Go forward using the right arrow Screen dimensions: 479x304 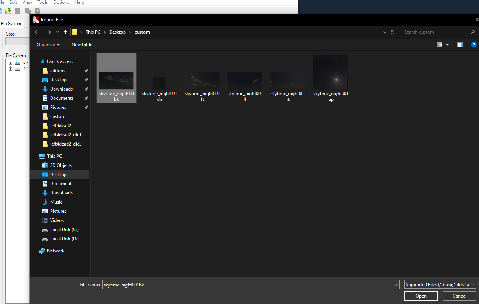[49, 32]
